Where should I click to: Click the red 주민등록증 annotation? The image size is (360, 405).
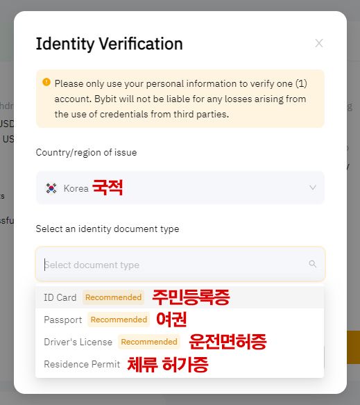[191, 297]
